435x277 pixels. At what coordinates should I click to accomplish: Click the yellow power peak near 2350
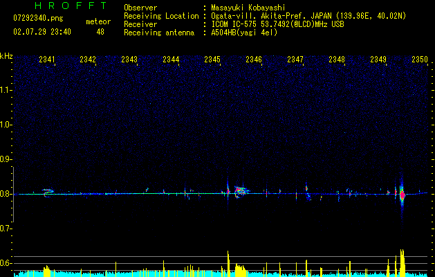(x=402, y=263)
